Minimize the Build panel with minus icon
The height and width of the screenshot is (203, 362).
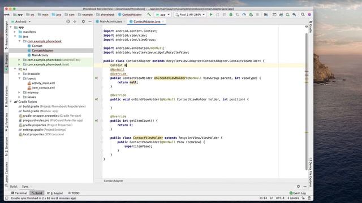pos(305,187)
